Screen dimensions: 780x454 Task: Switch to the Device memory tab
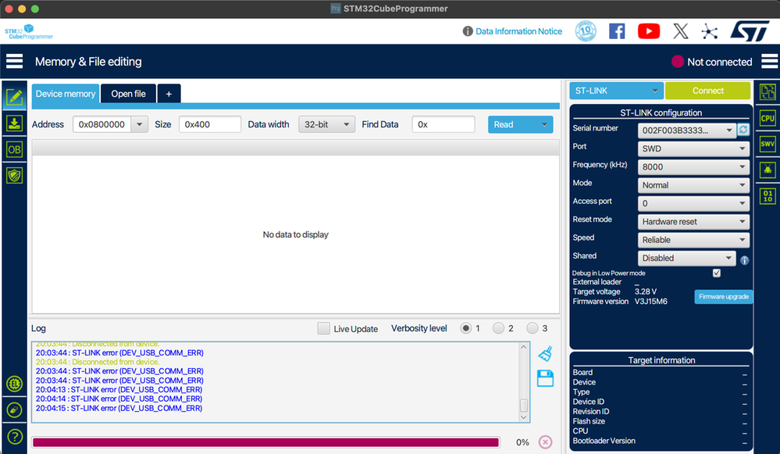pos(66,94)
